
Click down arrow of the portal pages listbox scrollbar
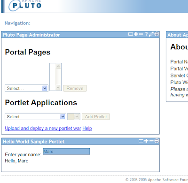tap(58, 87)
